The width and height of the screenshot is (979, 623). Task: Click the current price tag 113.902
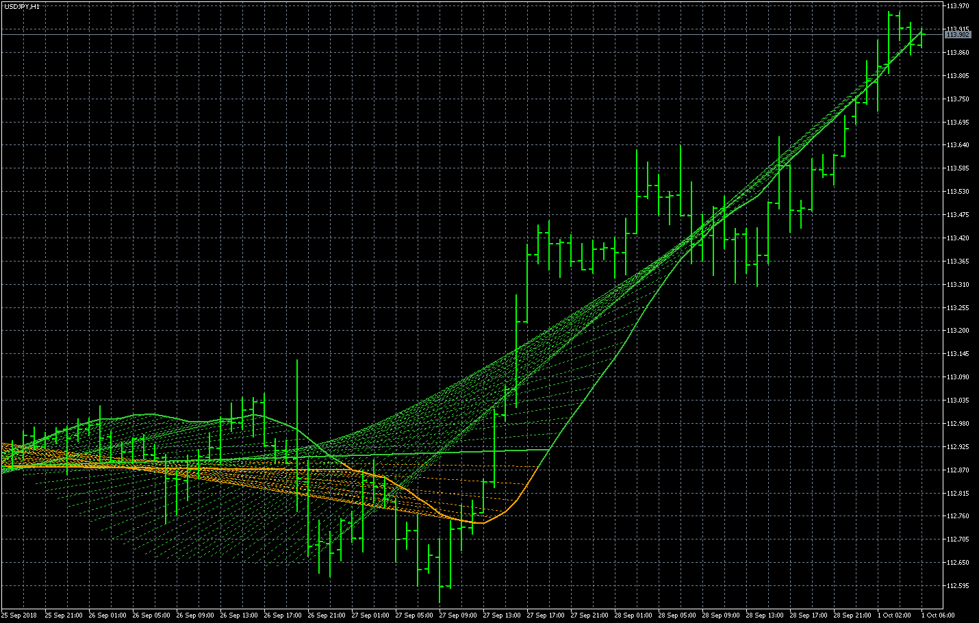[x=958, y=34]
